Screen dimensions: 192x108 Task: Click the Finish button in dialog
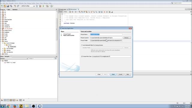(x=113, y=74)
